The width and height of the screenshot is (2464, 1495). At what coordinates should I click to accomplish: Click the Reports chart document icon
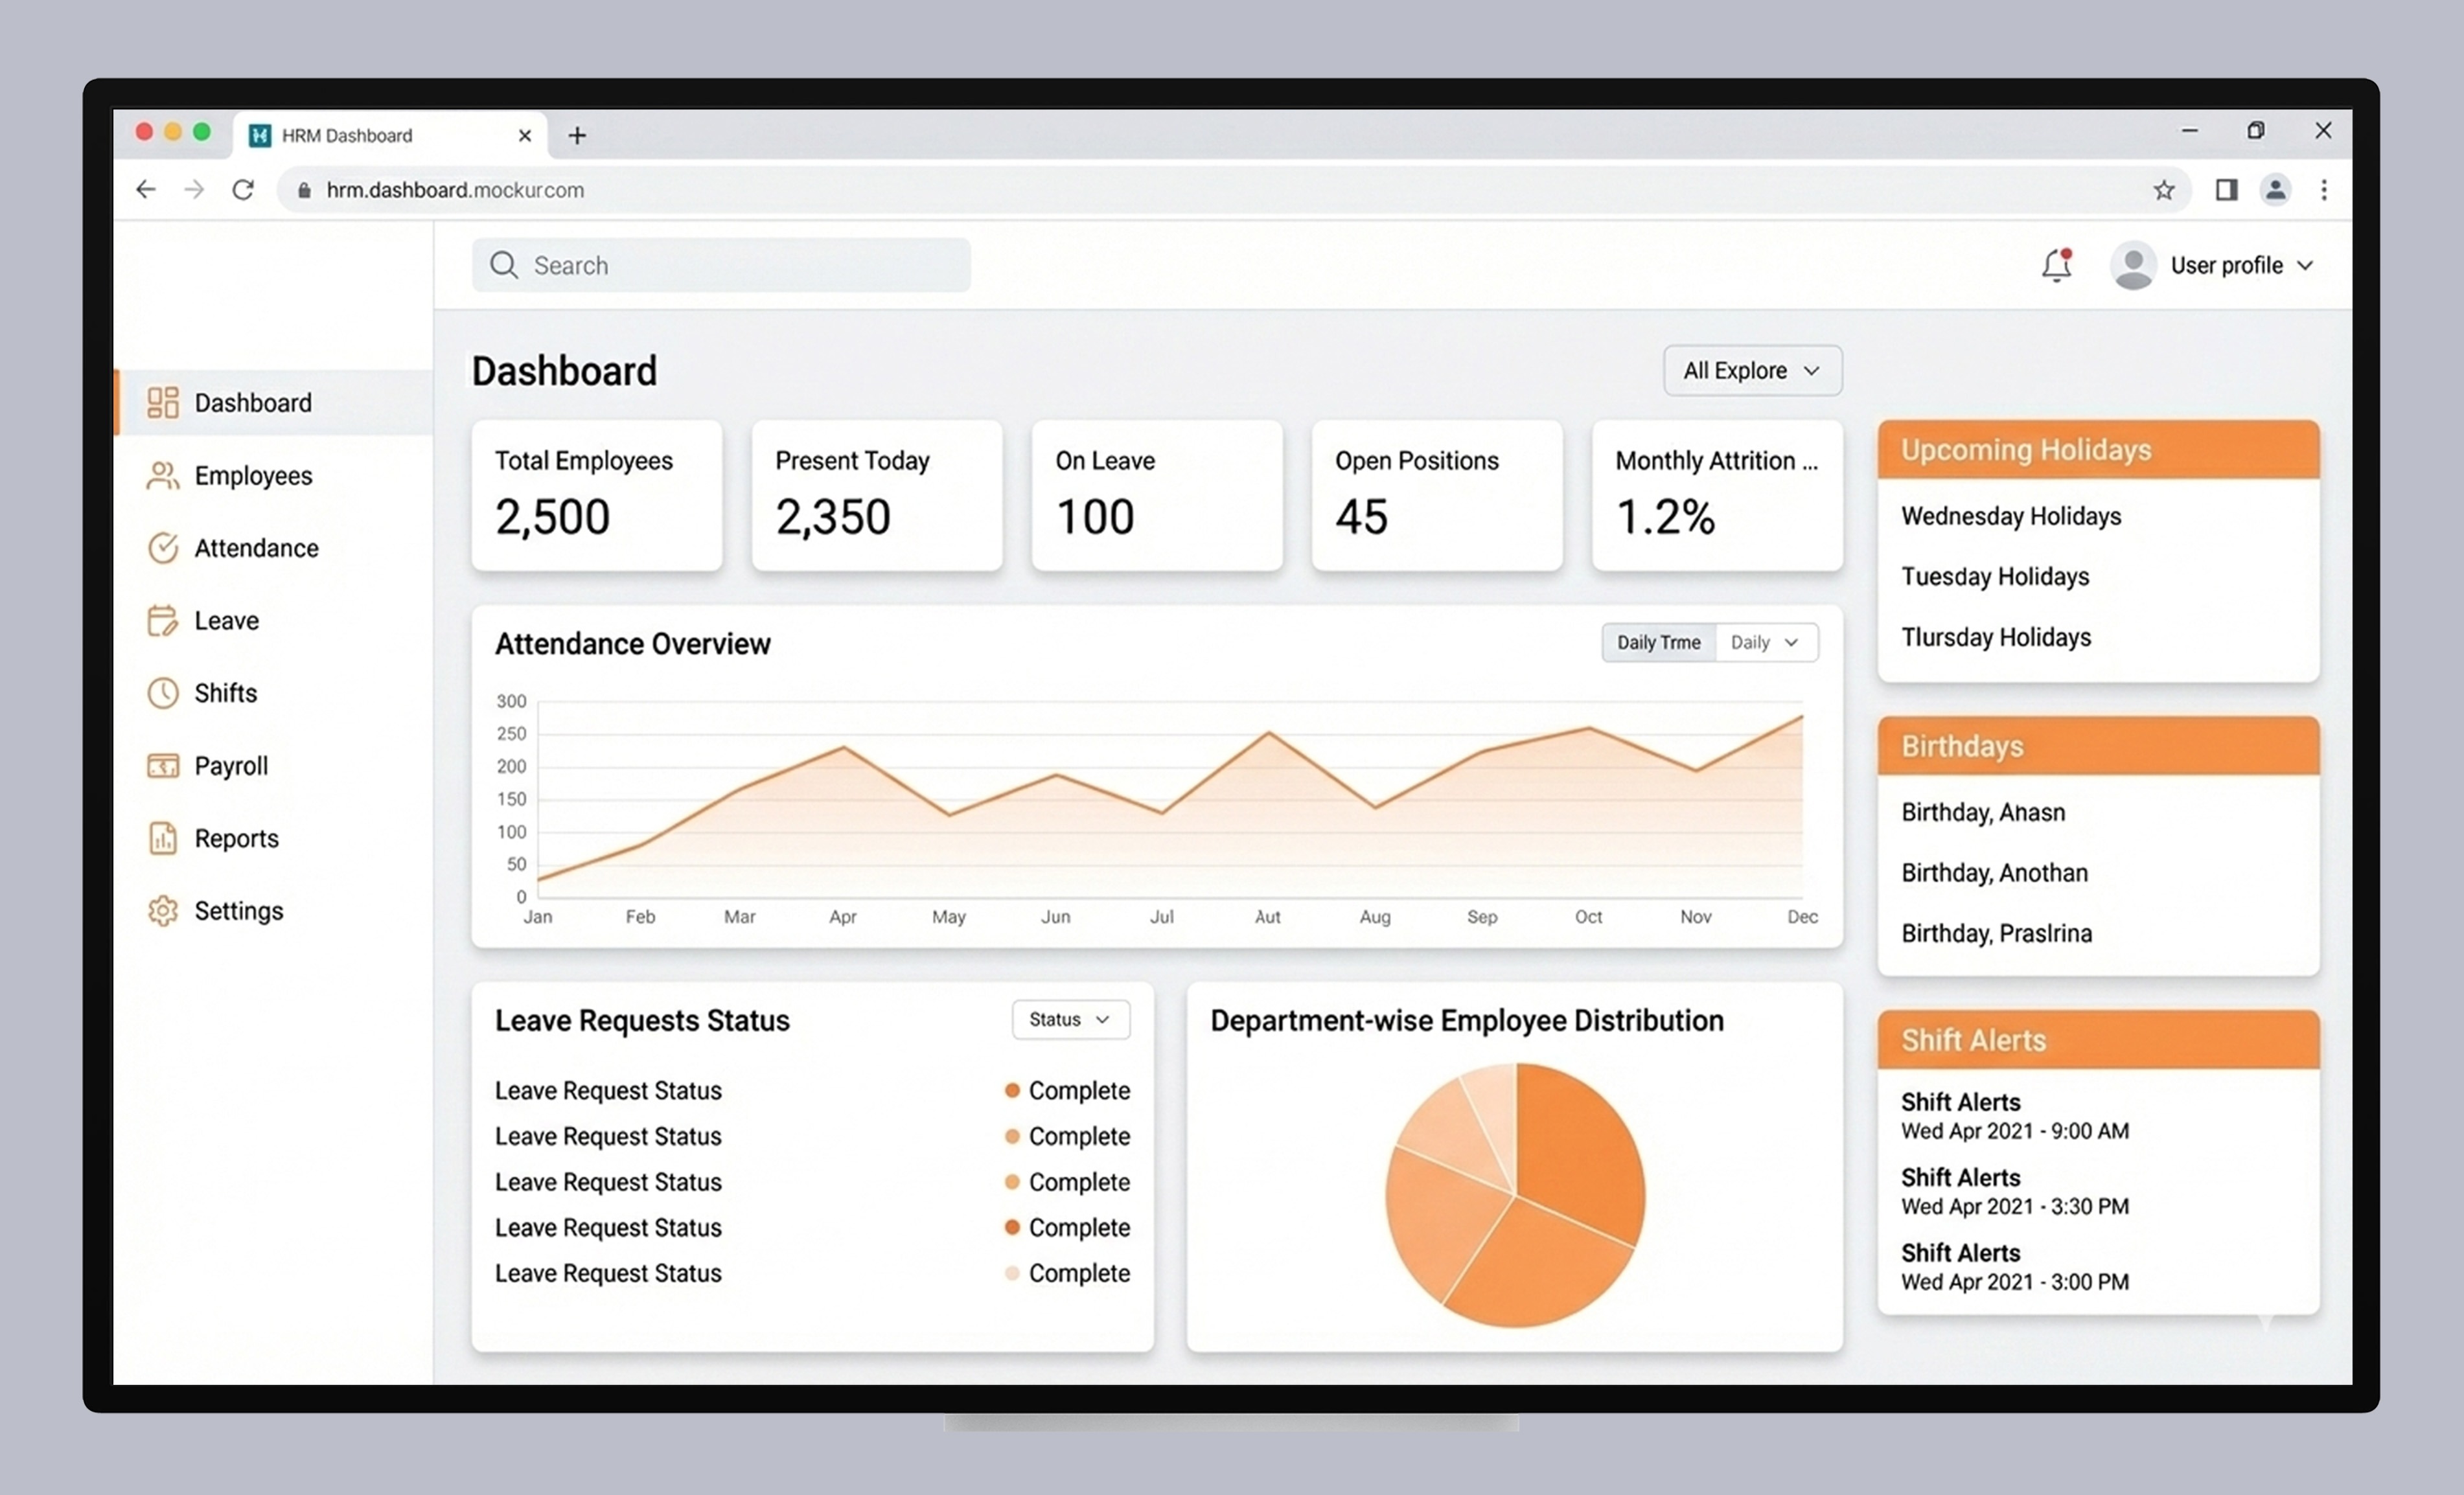[162, 838]
